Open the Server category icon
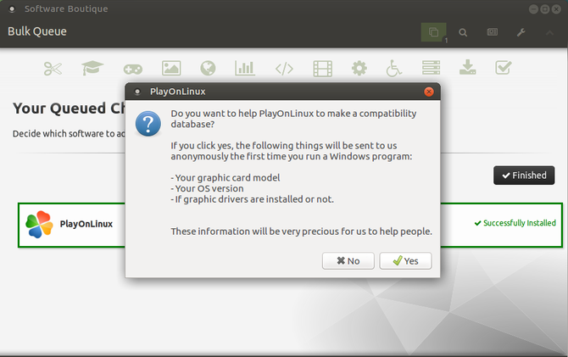The width and height of the screenshot is (568, 357). [x=431, y=68]
